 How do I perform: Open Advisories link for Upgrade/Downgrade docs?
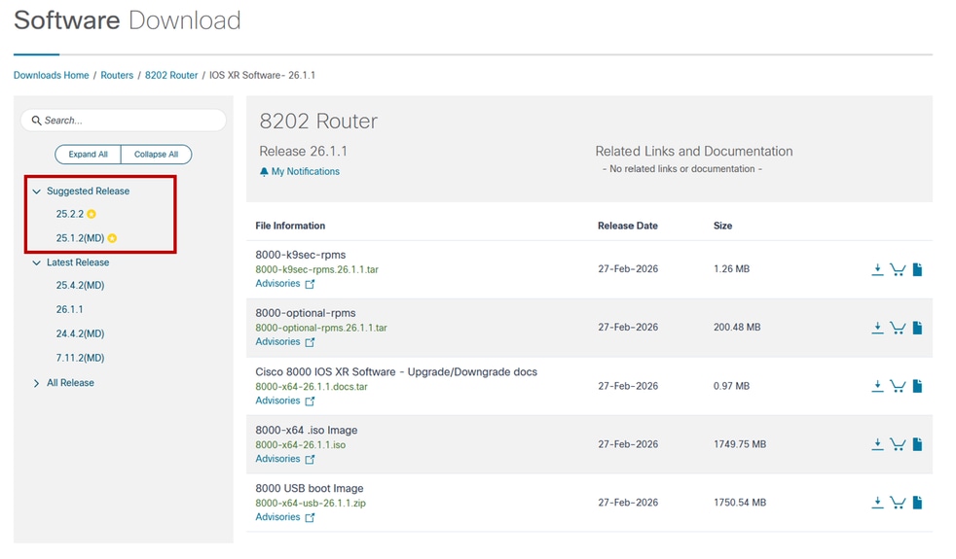point(277,401)
